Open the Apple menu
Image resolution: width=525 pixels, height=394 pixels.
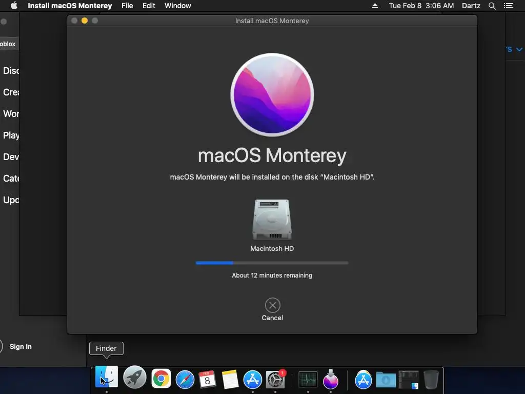(14, 6)
